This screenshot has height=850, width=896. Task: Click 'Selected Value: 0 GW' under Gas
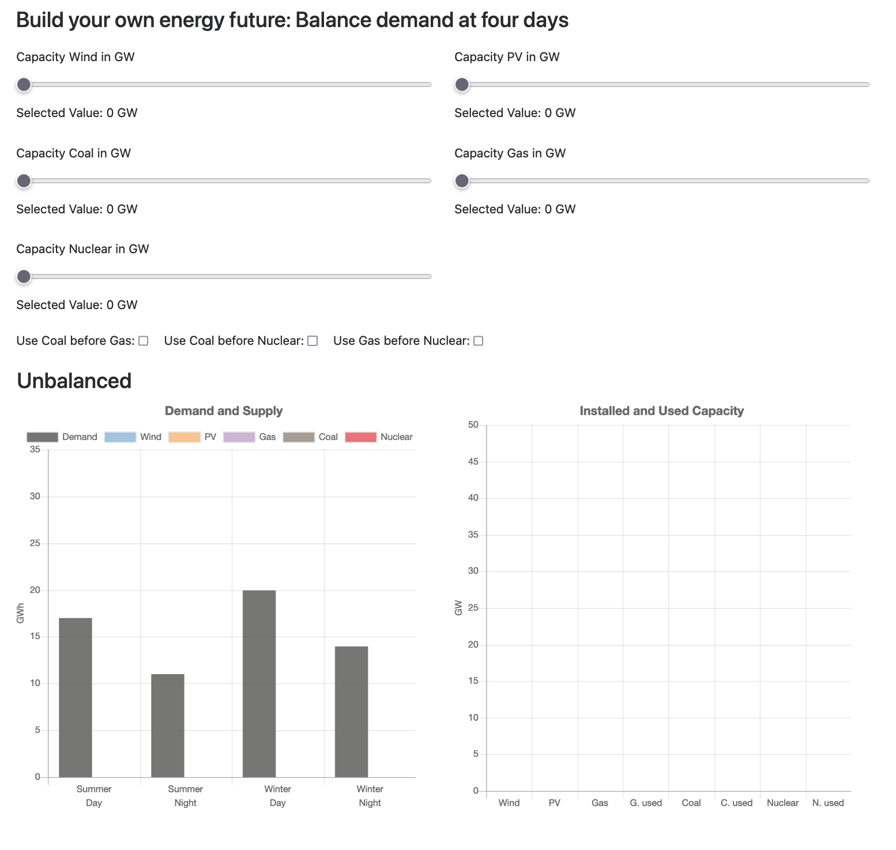(x=515, y=209)
